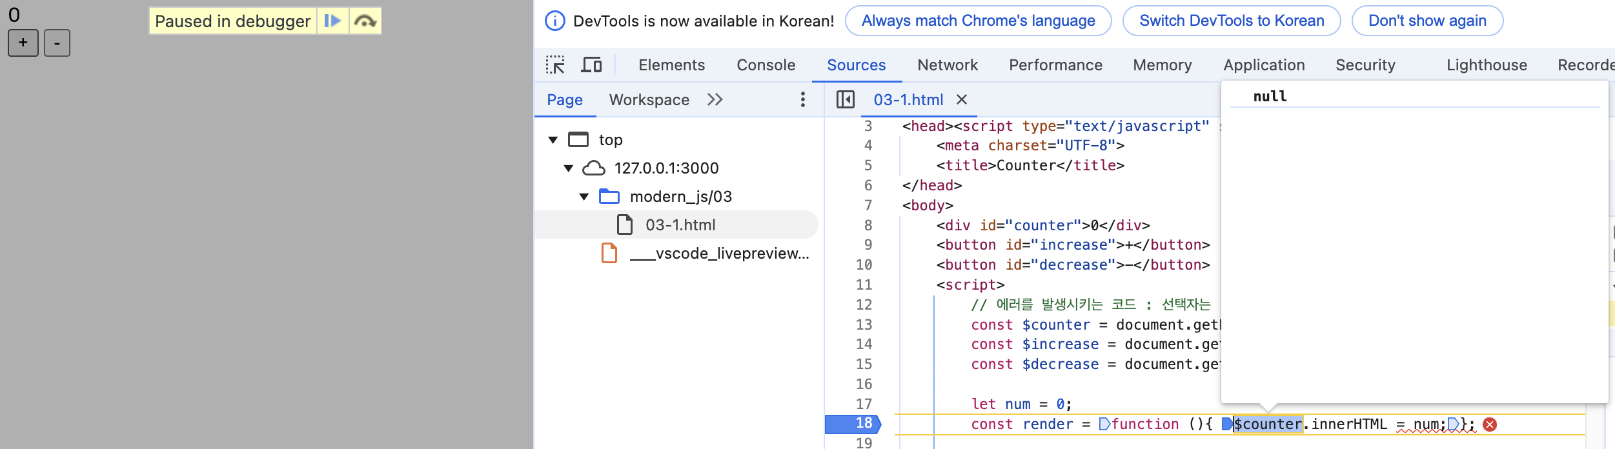Open the Console tab
This screenshot has width=1615, height=449.
point(766,65)
